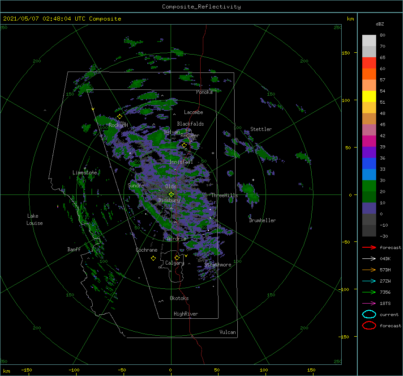Image resolution: width=403 pixels, height=376 pixels.
Task: Click the RedDeer city label
Action: click(x=190, y=135)
